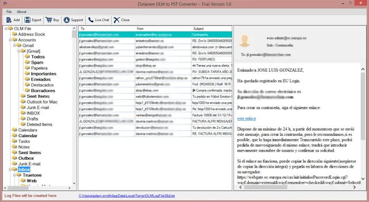The width and height of the screenshot is (369, 202).
Task: Follow the "este enlace" link in email
Action: pyautogui.click(x=246, y=119)
